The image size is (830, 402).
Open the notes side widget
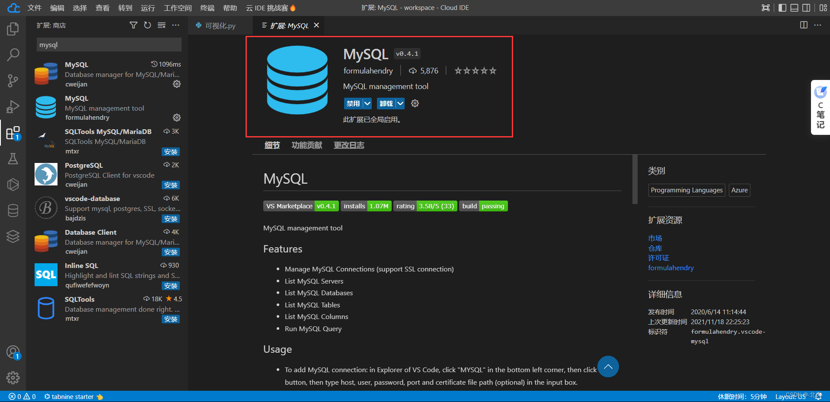820,107
